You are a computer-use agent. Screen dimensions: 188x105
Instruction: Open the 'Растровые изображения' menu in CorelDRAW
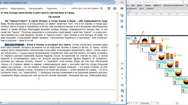tap(174, 5)
